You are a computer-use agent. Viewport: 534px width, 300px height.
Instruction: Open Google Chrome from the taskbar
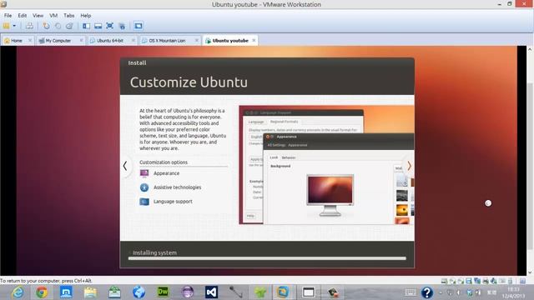[x=42, y=292]
